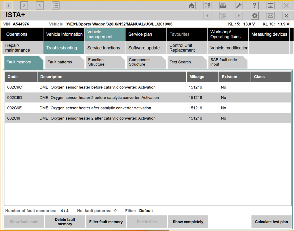
Task: Open the operations list icon
Action: pyautogui.click(x=56, y=5)
